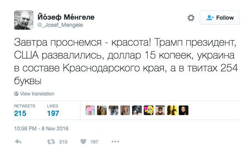Open the yellow-tinted avatar profile
Image resolution: width=252 pixels, height=154 pixels.
click(x=172, y=110)
